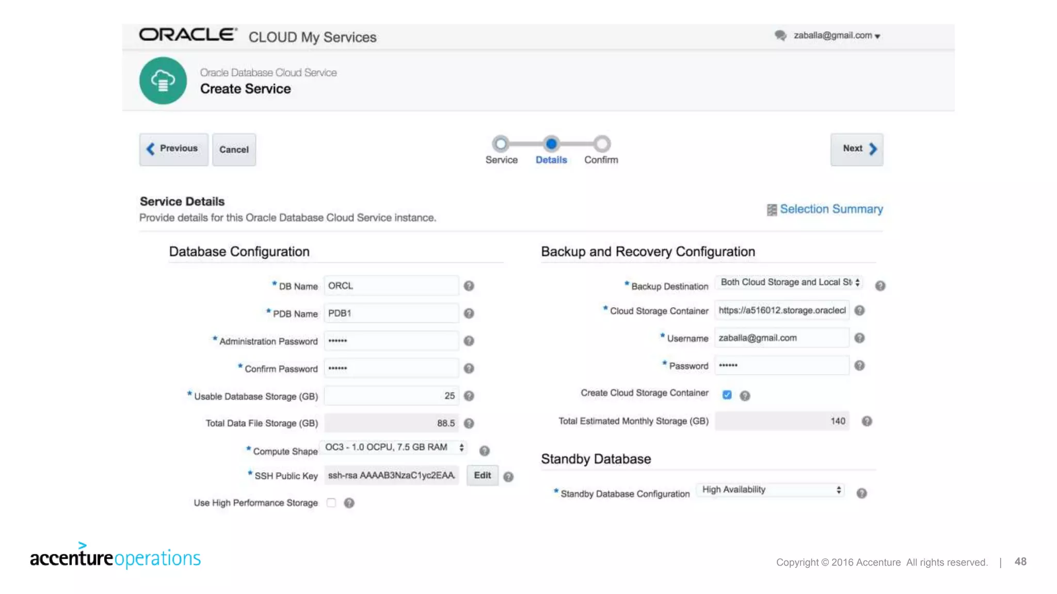This screenshot has width=1057, height=594.
Task: Click help icon next to SSH Public Key
Action: coord(508,477)
